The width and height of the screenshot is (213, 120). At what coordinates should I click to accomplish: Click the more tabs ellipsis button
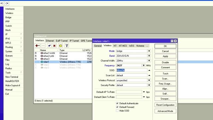[147, 46]
